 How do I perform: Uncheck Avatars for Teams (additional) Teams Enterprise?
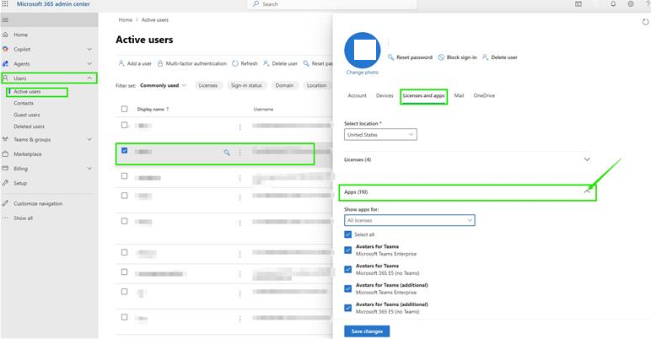[348, 288]
